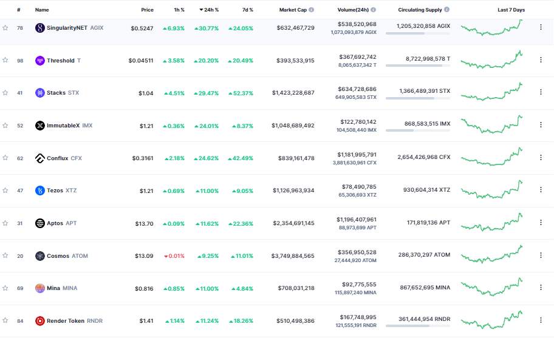Click the Cosmos atom logo
554x341 pixels.
point(40,256)
